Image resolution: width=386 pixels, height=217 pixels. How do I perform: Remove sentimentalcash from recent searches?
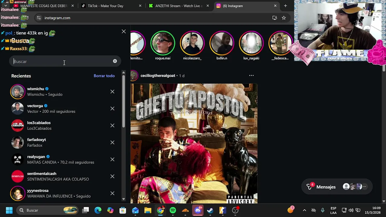112,176
